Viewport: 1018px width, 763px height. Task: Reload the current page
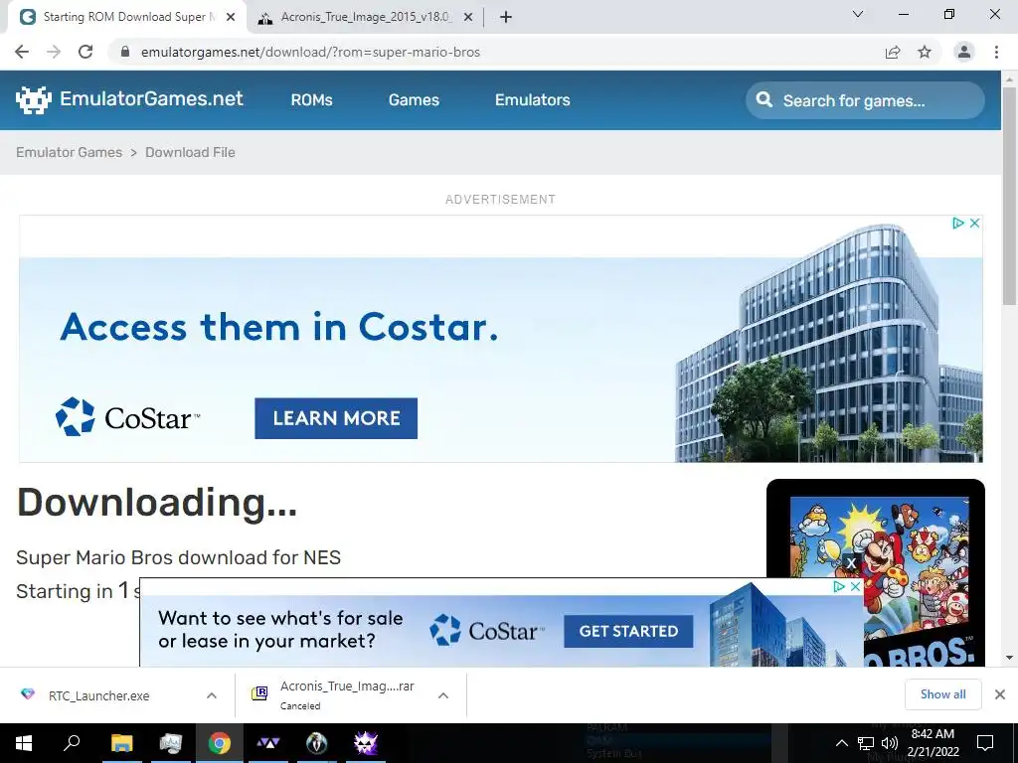click(85, 52)
